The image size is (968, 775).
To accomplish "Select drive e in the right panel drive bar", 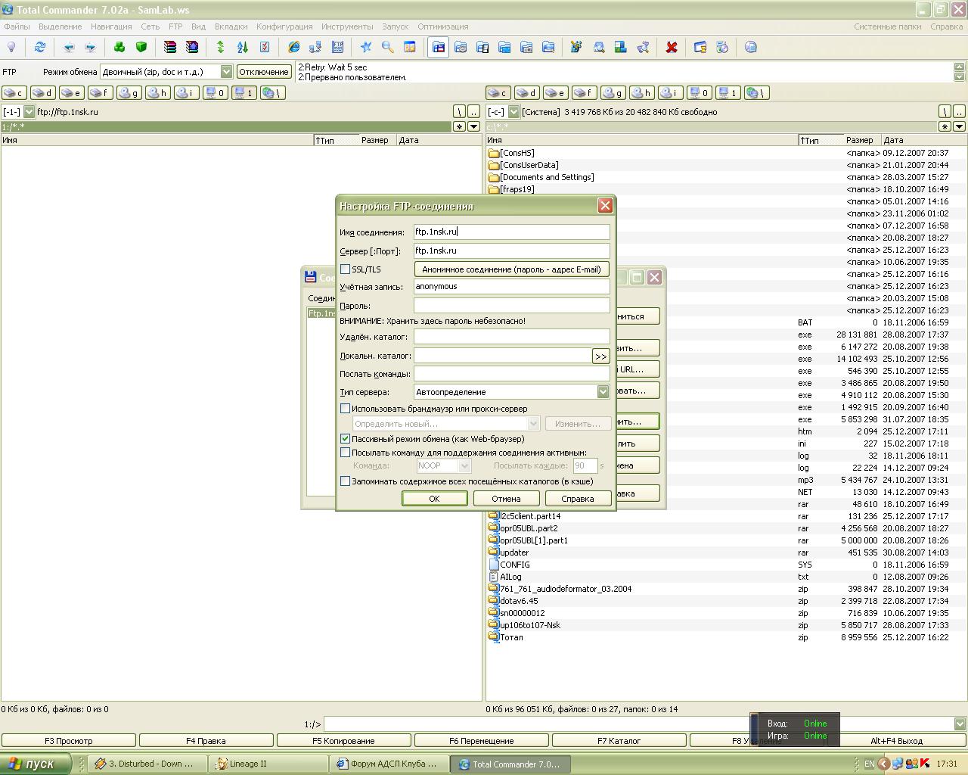I will 555,93.
